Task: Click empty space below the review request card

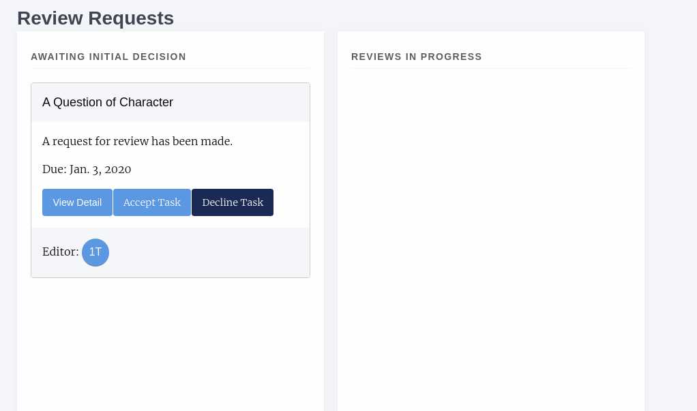Action: (170, 341)
